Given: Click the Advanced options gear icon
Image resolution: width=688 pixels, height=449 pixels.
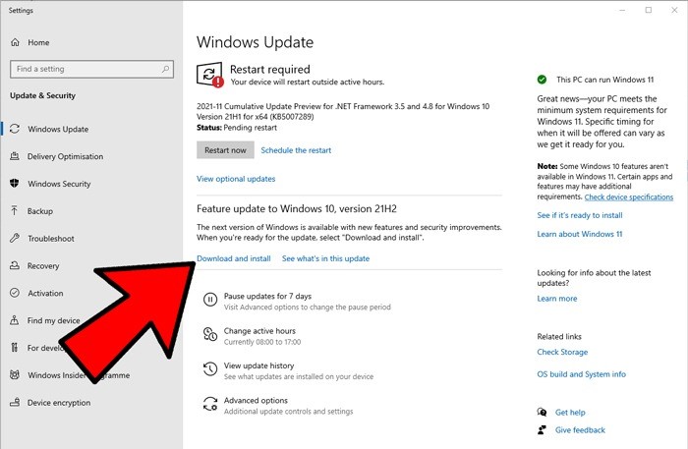Looking at the screenshot, I should (x=210, y=404).
